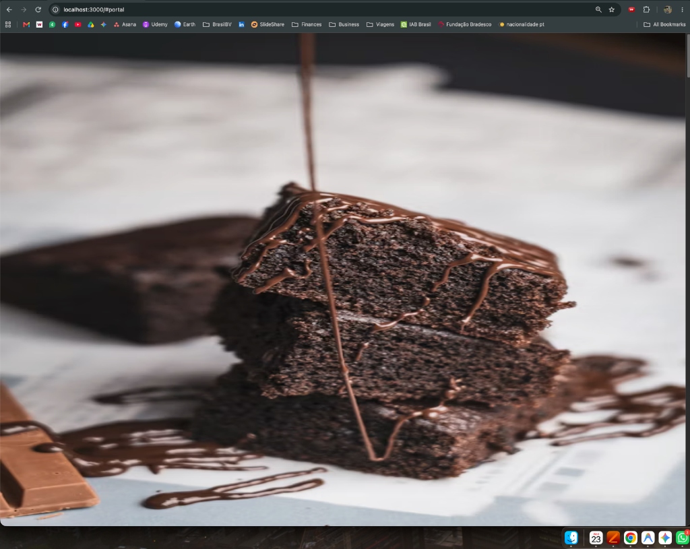The width and height of the screenshot is (690, 549).
Task: Open the apps grid shortcut
Action: pyautogui.click(x=8, y=24)
